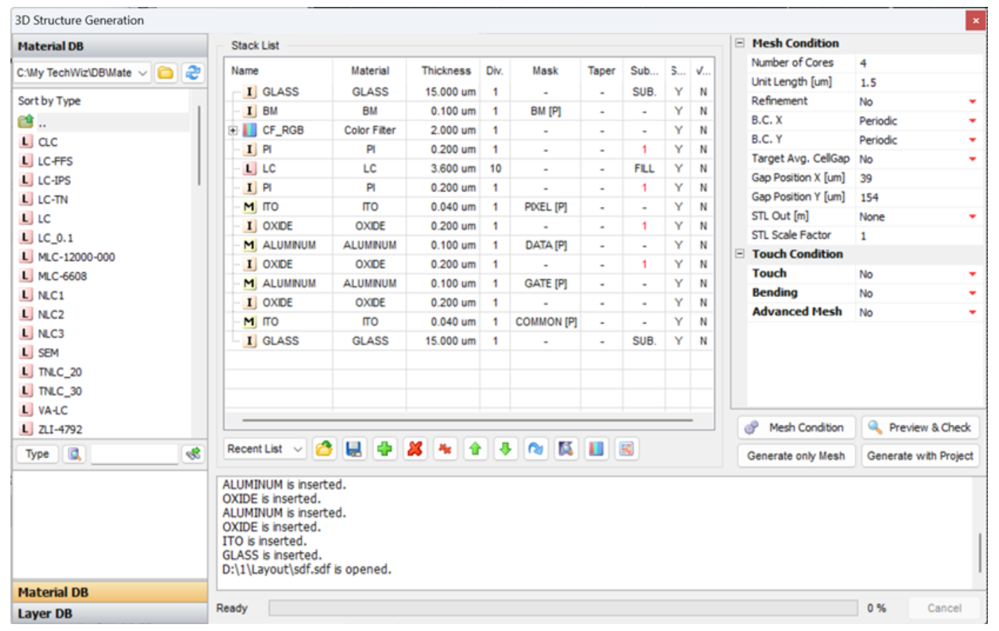Click the search icon next to Type
The image size is (999, 631).
point(74,454)
